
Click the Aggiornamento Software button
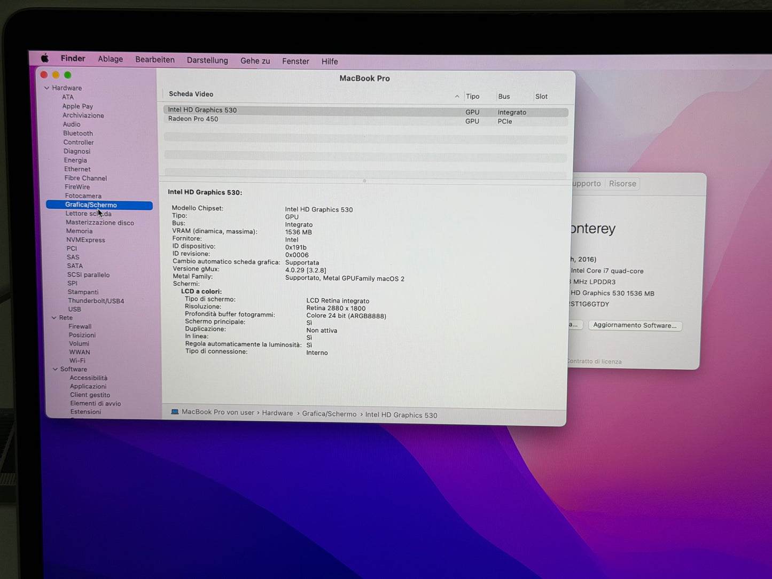[x=635, y=325]
